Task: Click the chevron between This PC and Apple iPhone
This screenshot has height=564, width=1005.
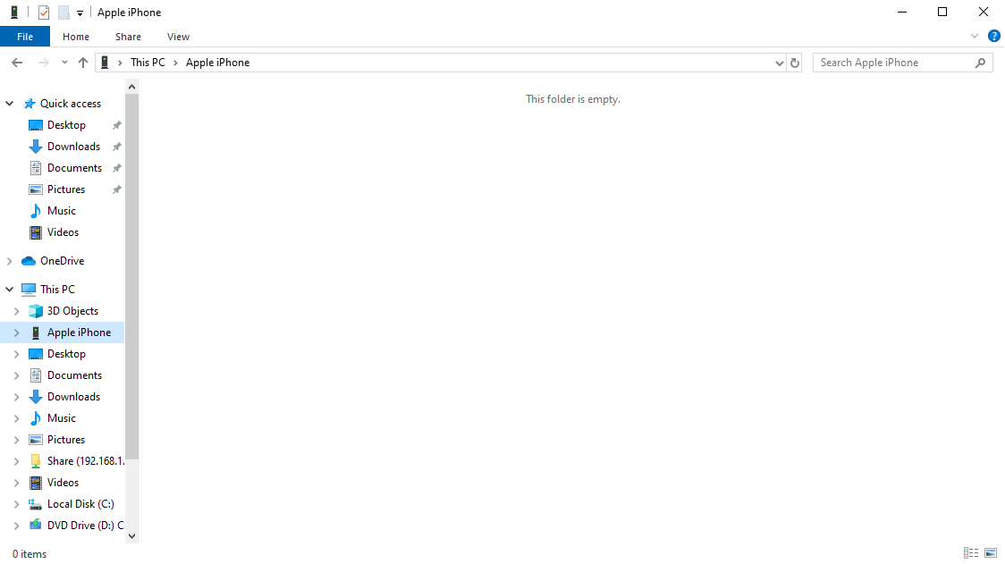Action: coord(175,63)
